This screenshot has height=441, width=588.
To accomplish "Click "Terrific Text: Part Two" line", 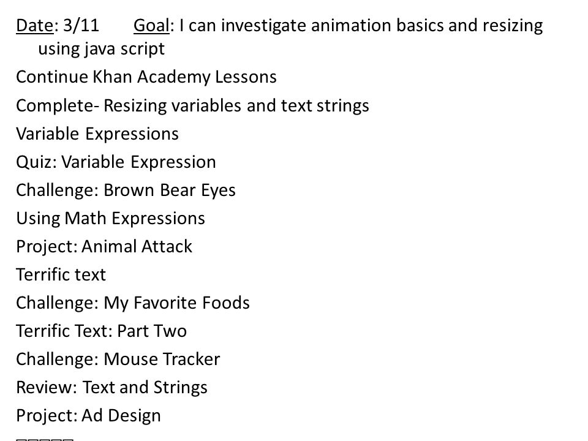I will pos(101,331).
